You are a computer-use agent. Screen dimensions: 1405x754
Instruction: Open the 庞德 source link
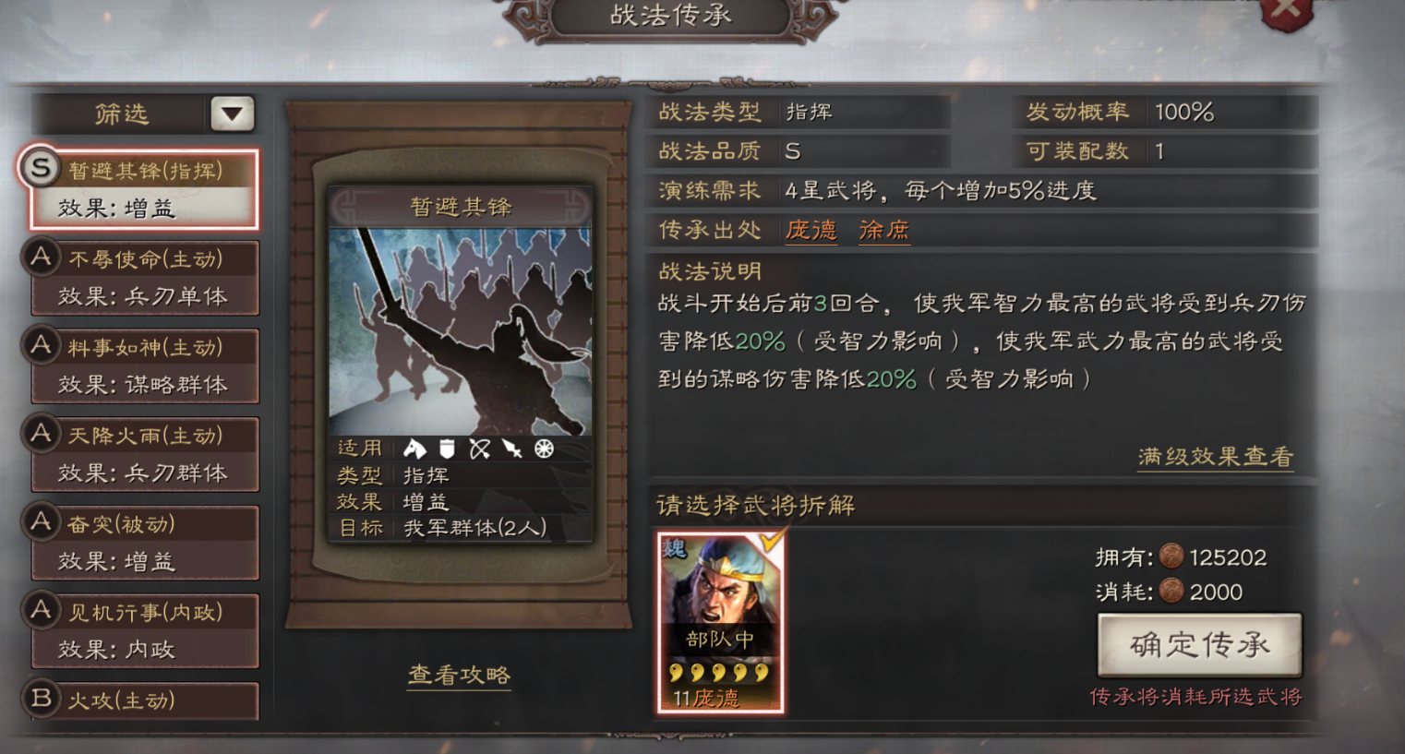tap(811, 231)
